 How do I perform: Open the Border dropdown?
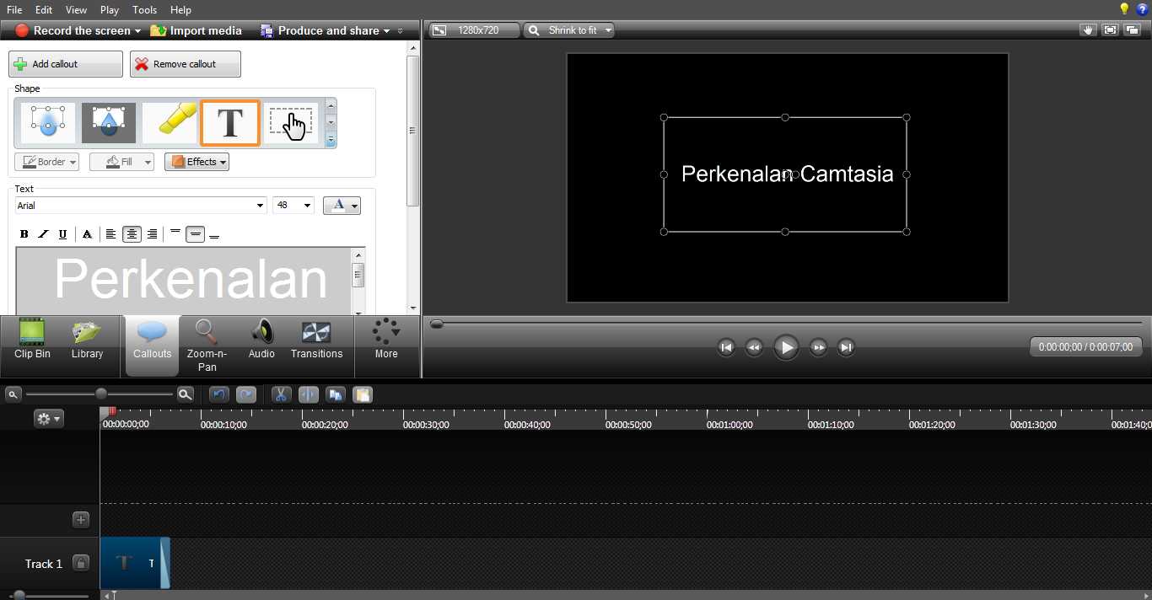click(46, 162)
